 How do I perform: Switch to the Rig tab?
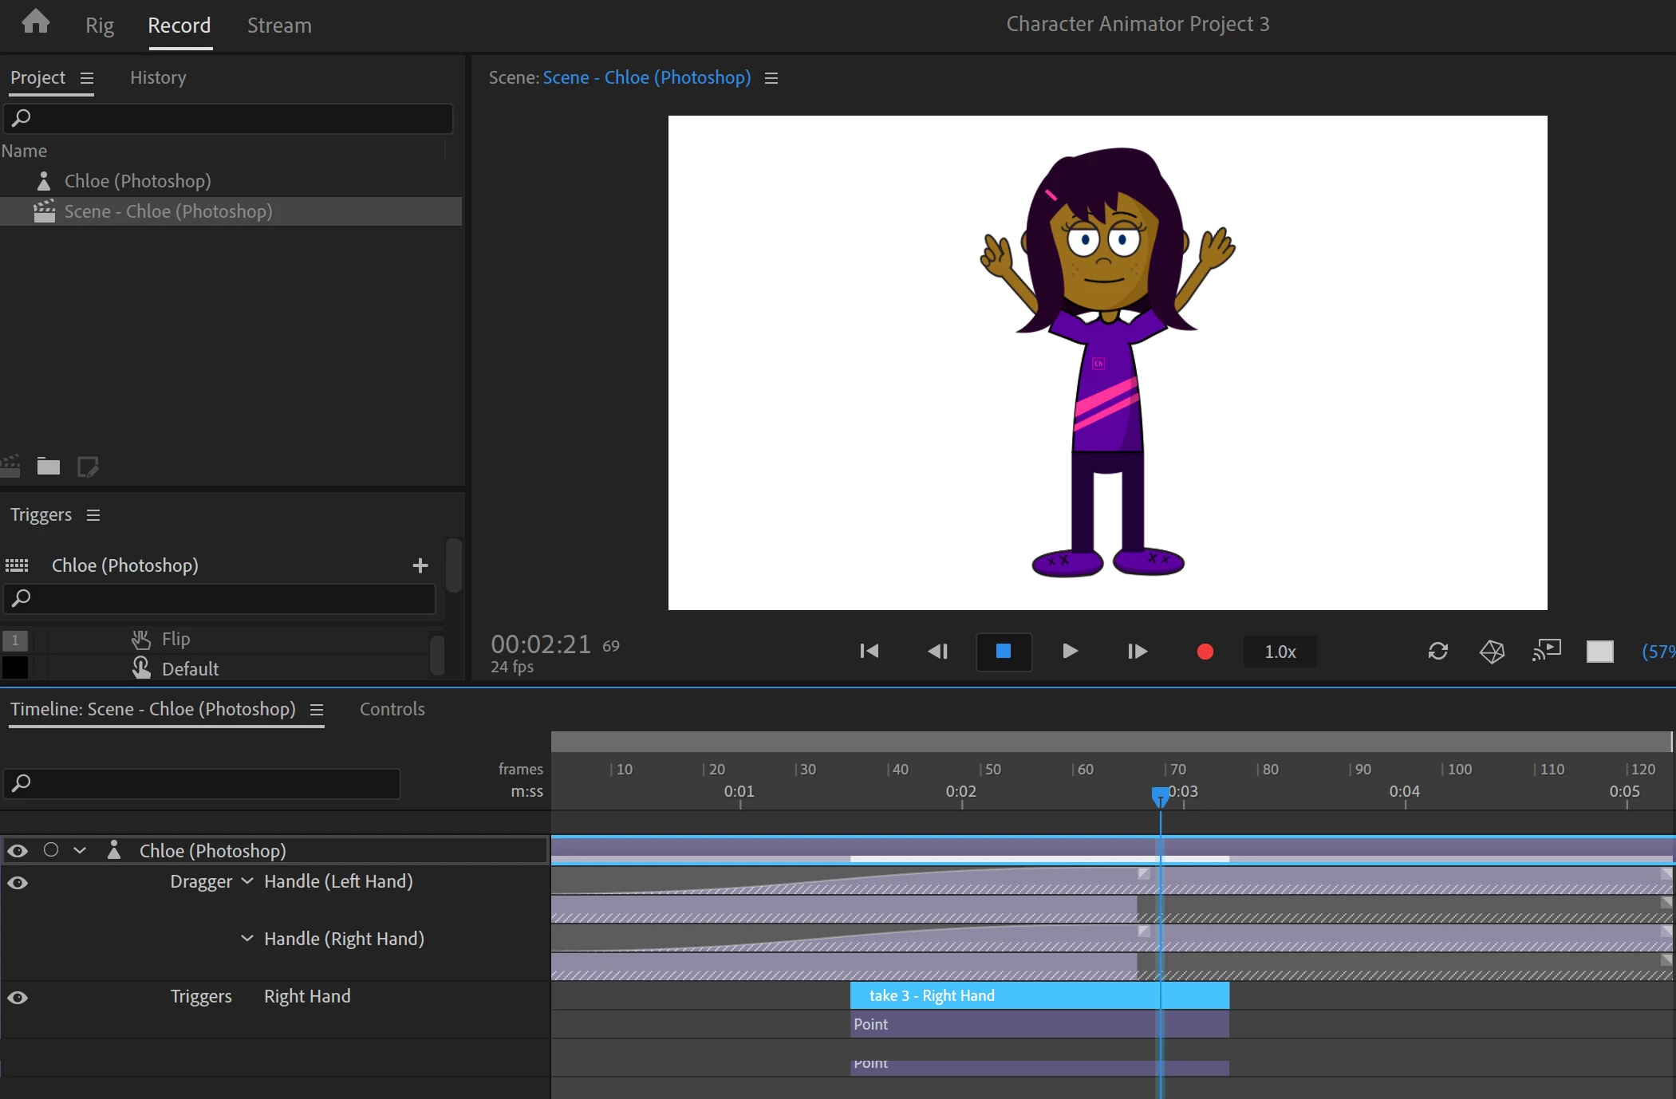click(x=100, y=26)
